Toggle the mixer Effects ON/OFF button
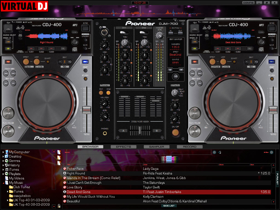Image resolution: width=280 pixels, height=210 pixels. (x=175, y=133)
